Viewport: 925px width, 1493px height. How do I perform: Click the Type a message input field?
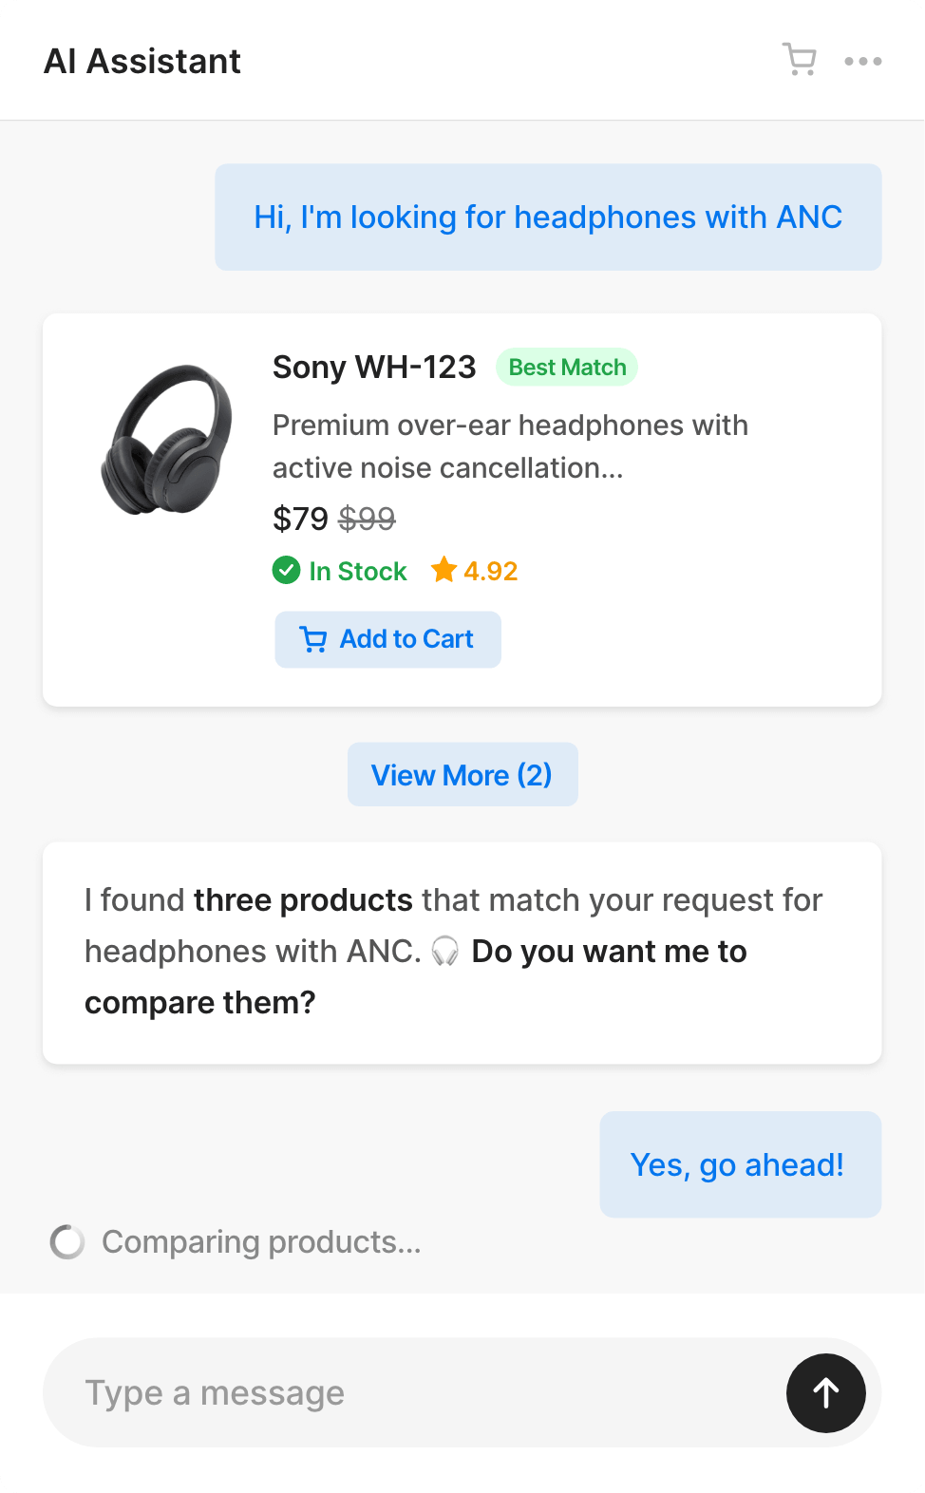pyautogui.click(x=408, y=1392)
